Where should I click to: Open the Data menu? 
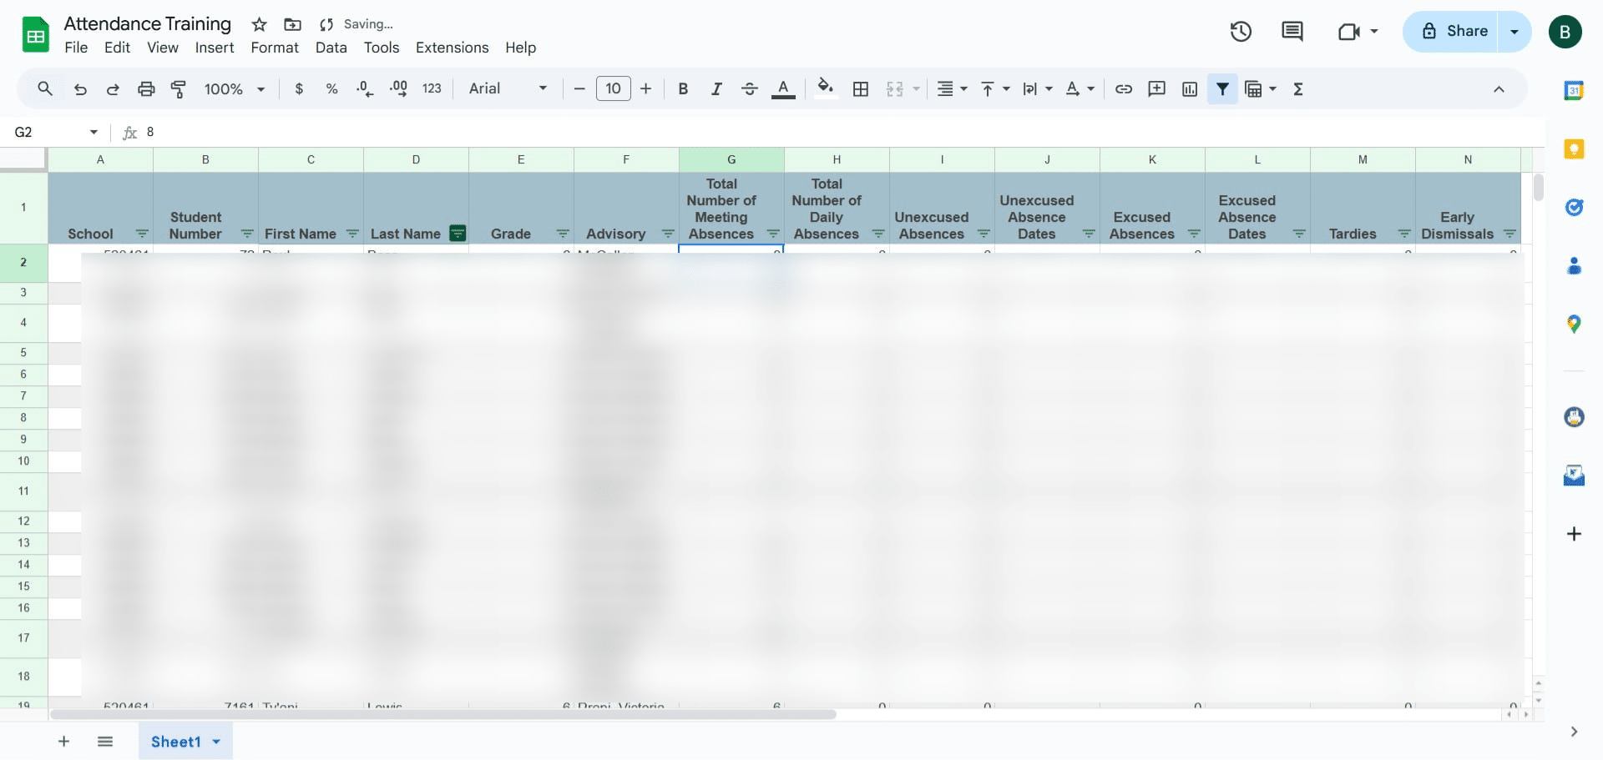pyautogui.click(x=331, y=48)
